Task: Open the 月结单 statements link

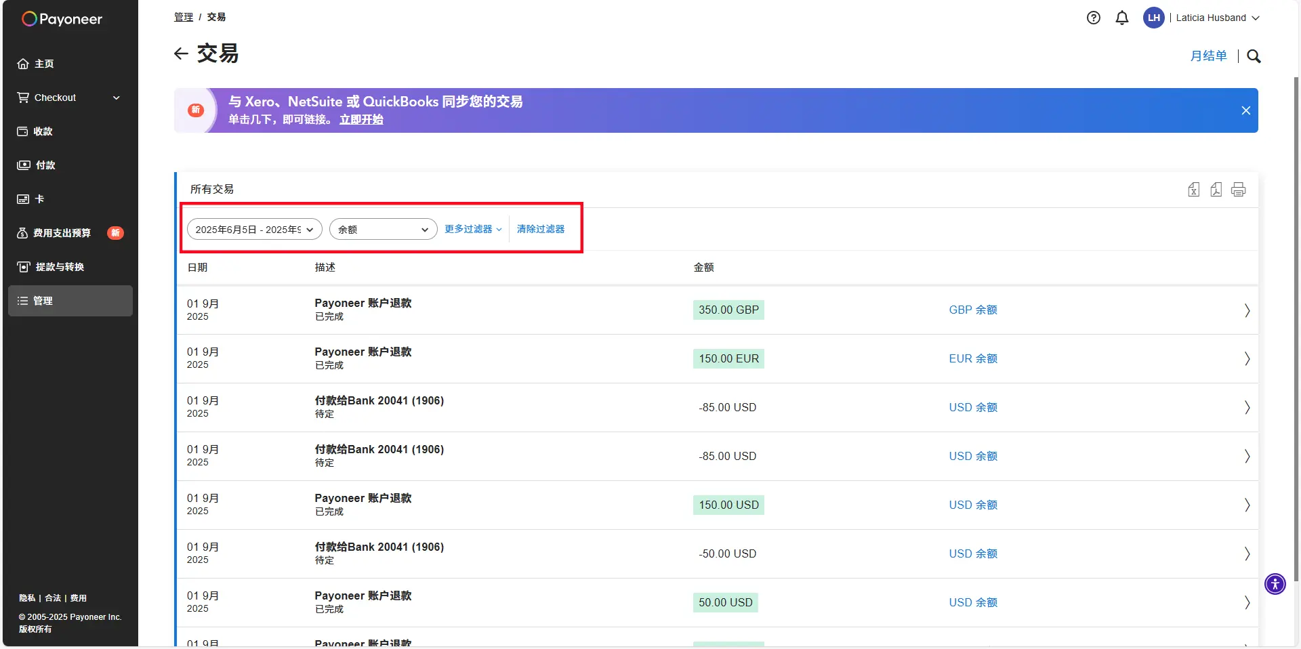Action: click(x=1209, y=56)
